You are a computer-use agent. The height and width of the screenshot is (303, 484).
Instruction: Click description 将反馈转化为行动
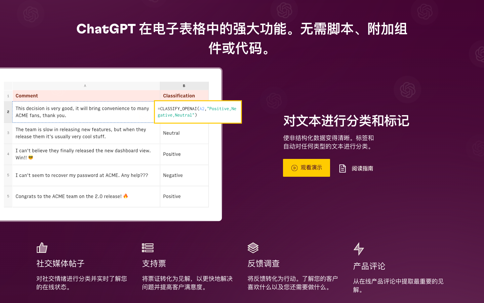pyautogui.click(x=293, y=283)
